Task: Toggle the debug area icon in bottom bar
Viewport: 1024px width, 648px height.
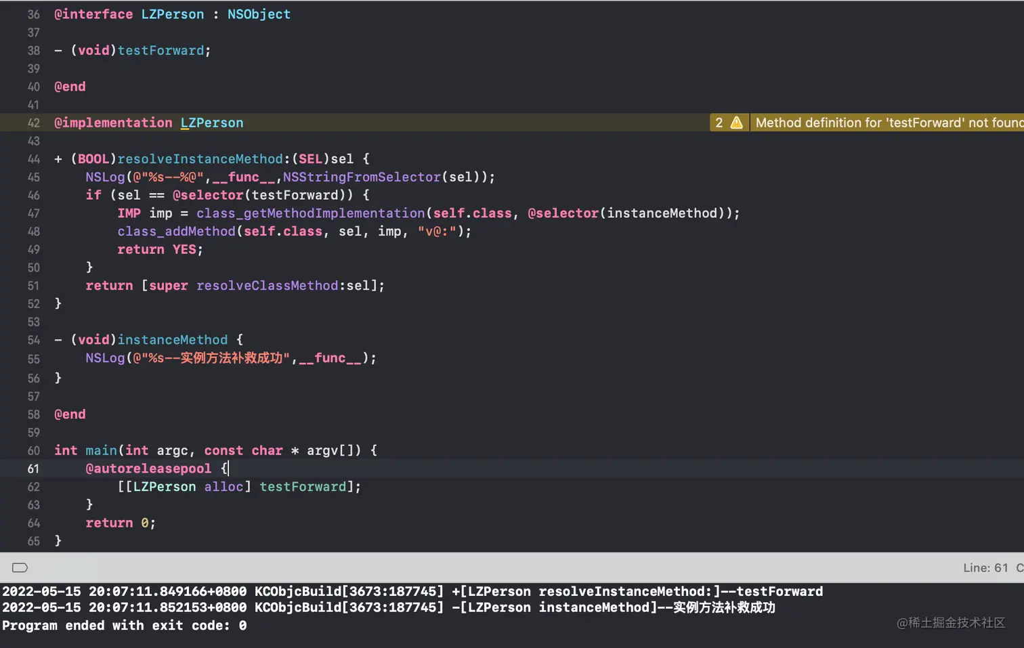Action: 20,567
